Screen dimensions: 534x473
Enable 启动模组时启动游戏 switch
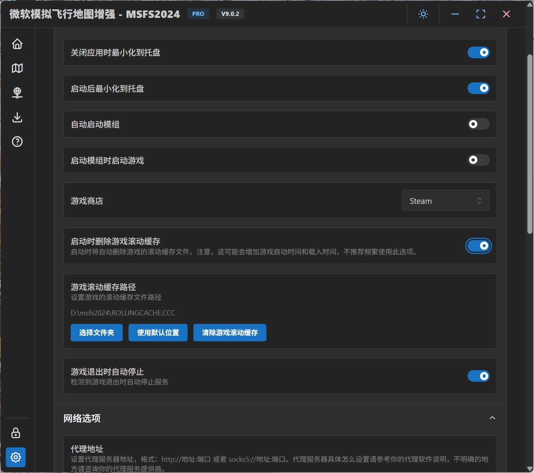click(478, 160)
